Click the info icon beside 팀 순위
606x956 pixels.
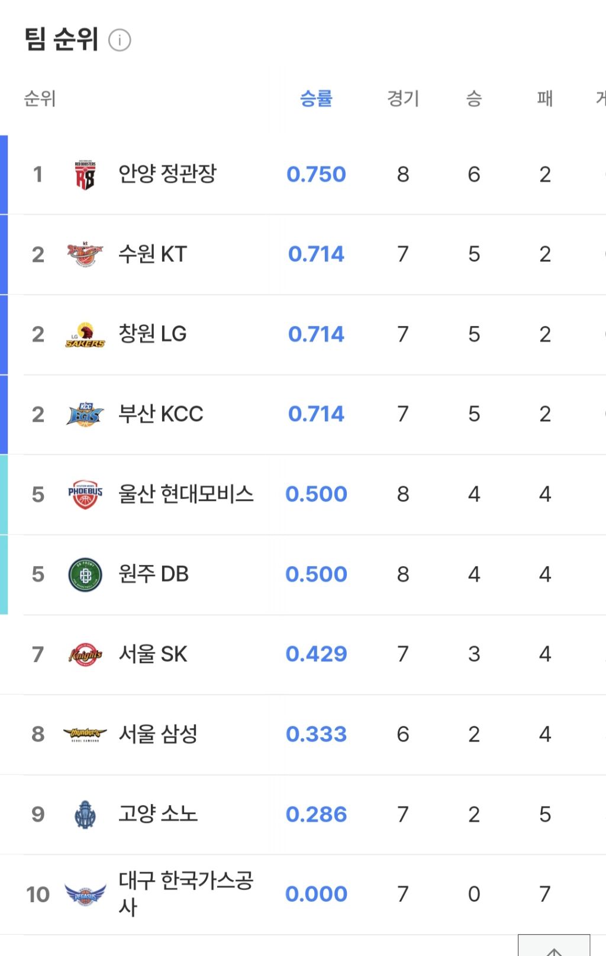(120, 40)
